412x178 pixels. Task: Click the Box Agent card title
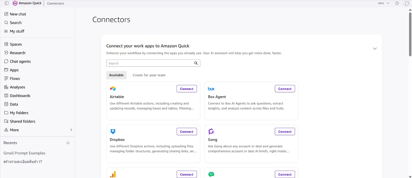click(217, 97)
